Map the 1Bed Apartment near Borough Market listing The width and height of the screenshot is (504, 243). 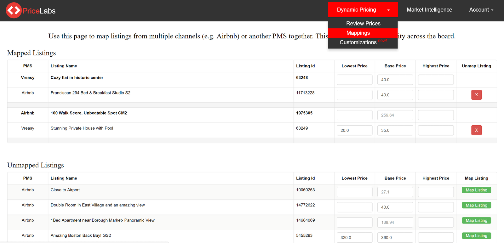[476, 220]
